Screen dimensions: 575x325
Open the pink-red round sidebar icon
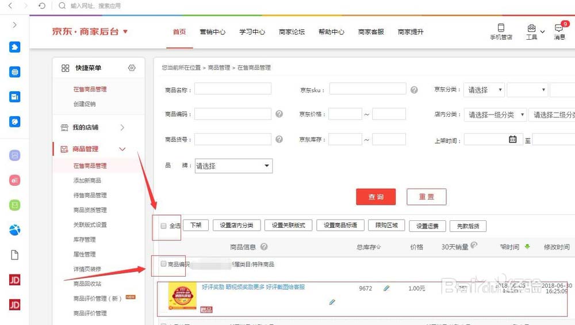[15, 180]
